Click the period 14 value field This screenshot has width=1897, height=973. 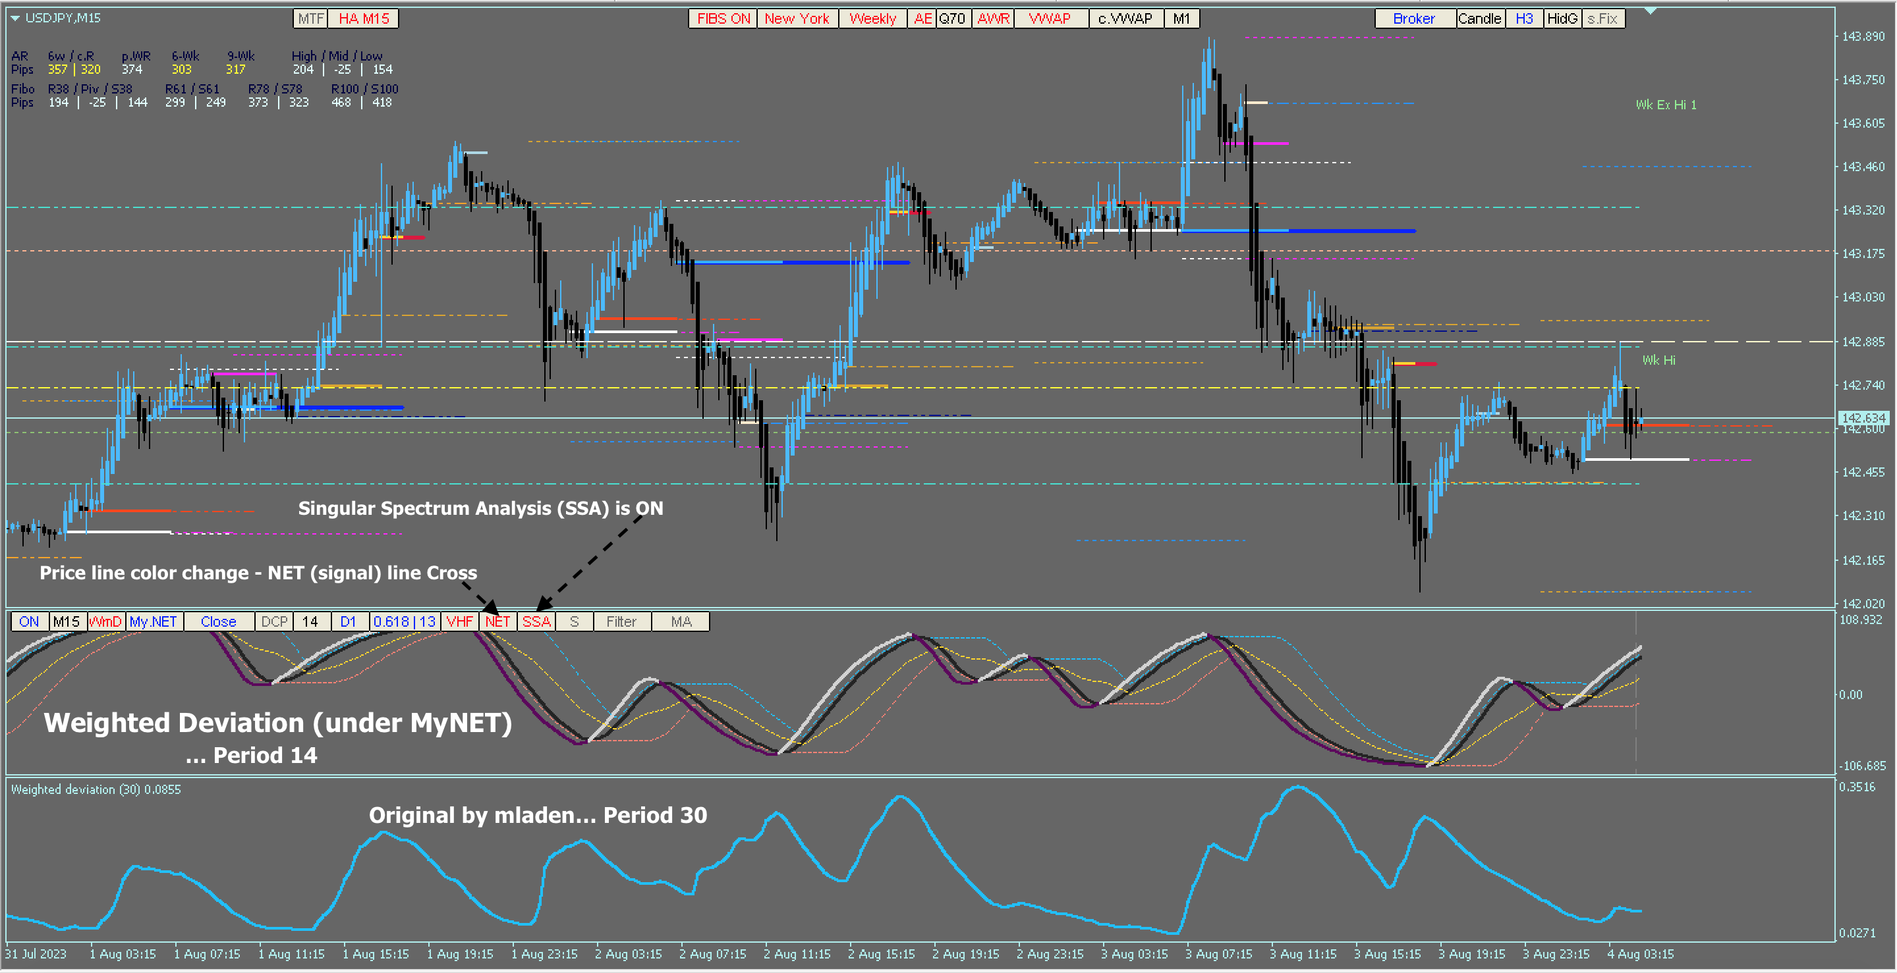point(310,622)
